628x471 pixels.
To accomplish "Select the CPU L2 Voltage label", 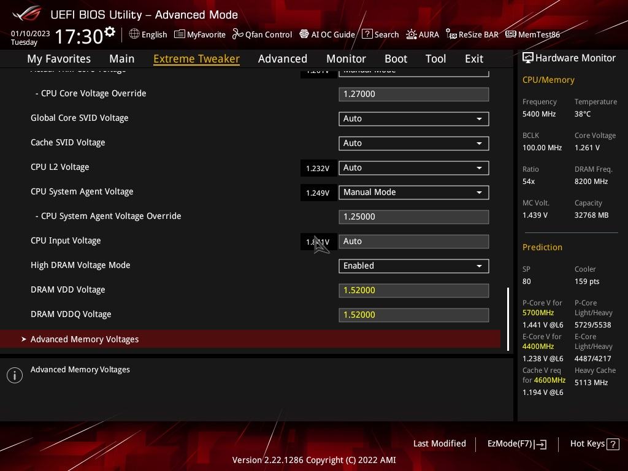I will tap(59, 167).
